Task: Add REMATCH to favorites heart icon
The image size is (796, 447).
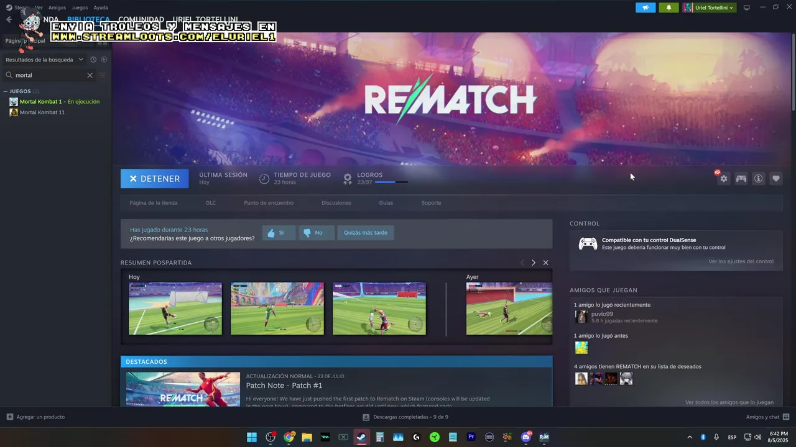Action: coord(776,179)
